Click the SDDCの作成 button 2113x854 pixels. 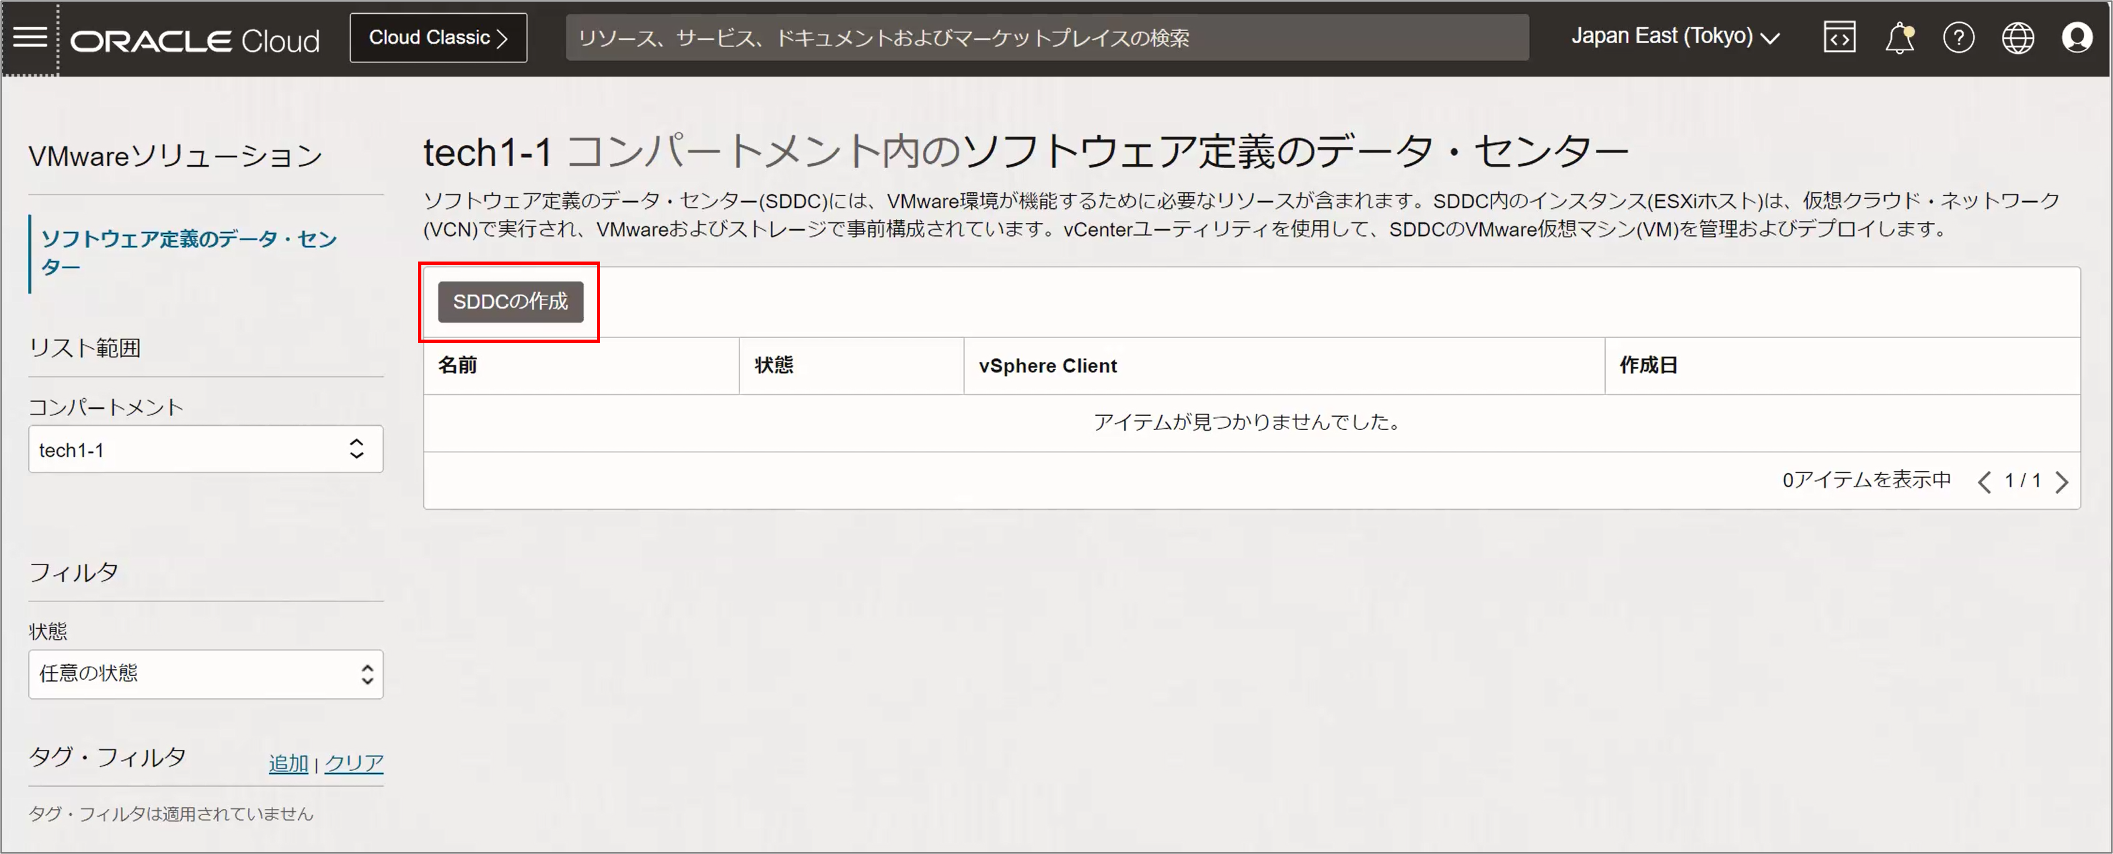pos(510,302)
